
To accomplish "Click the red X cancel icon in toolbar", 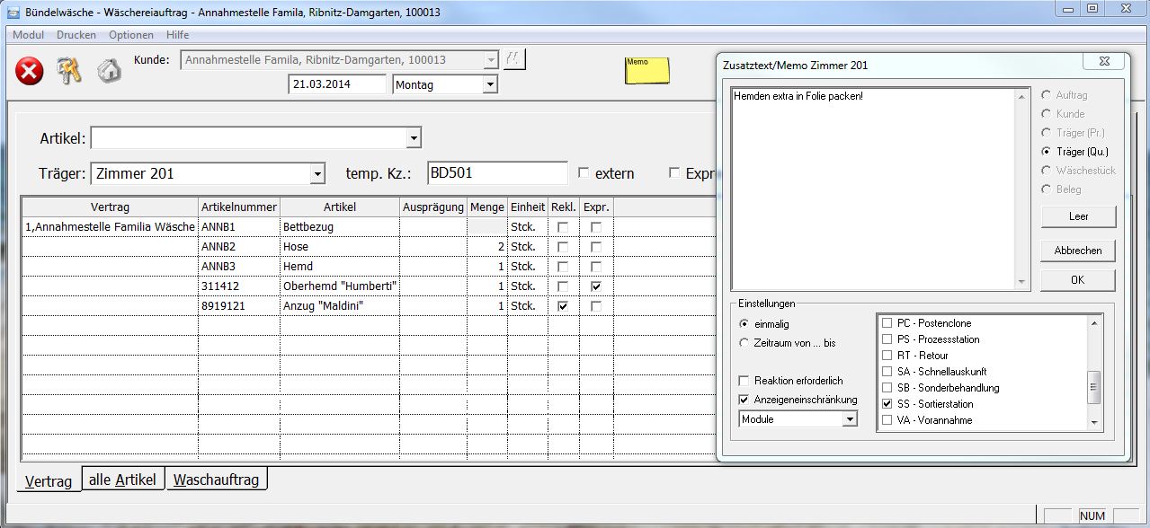I will click(x=30, y=71).
